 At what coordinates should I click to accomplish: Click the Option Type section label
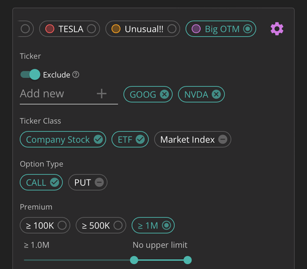click(x=42, y=164)
